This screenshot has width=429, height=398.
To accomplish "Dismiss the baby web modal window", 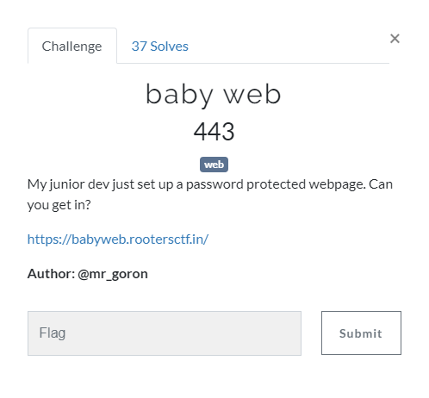I will [395, 39].
